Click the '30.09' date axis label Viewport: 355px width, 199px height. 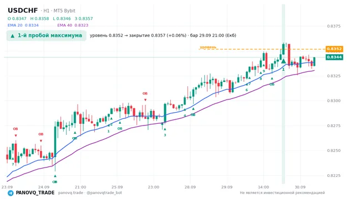(x=300, y=187)
